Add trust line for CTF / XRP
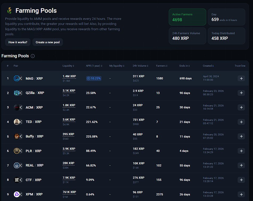The height and width of the screenshot is (201, 253). coord(241,180)
